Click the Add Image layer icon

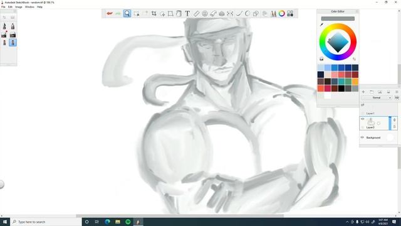(380, 92)
